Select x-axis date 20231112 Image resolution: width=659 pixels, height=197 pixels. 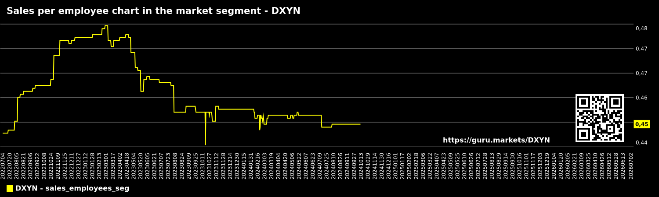pyautogui.click(x=217, y=165)
